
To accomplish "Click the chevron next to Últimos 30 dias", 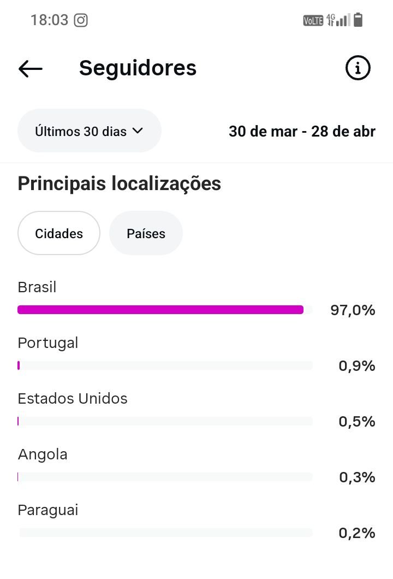I will 138,131.
